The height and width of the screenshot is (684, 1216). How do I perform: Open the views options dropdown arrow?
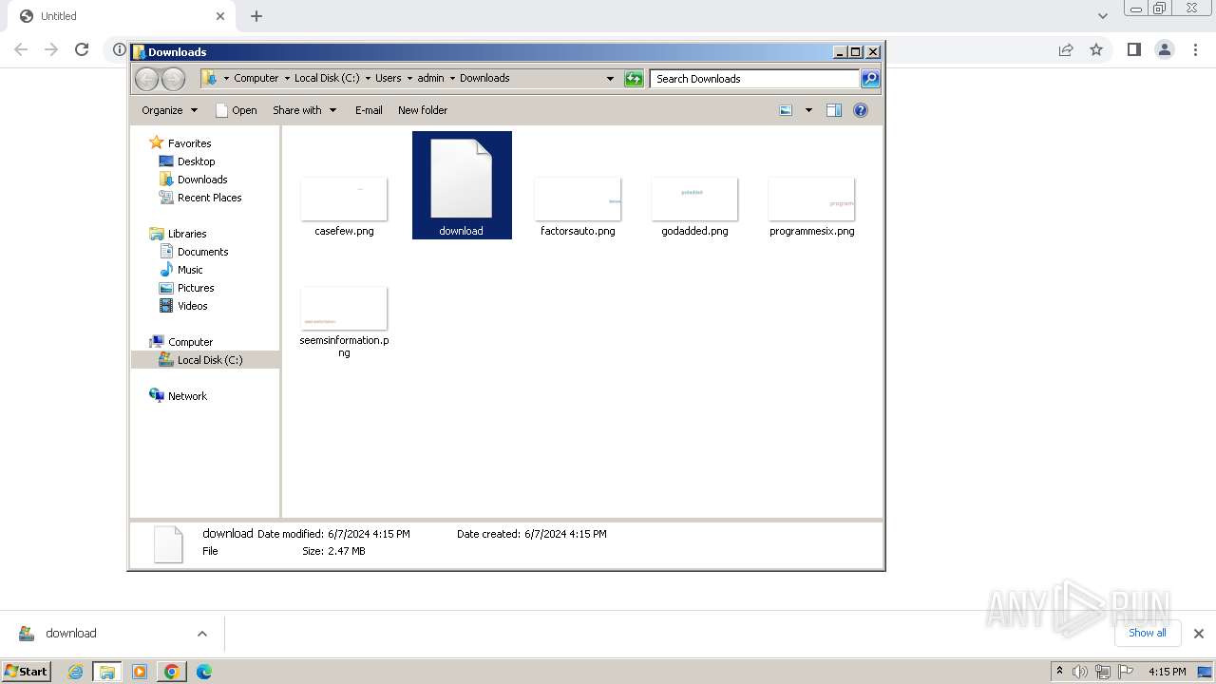tap(808, 110)
